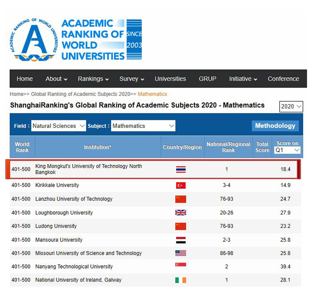Click China flag beside Lanzhou University
Image resolution: width=312 pixels, height=293 pixels.
180,199
